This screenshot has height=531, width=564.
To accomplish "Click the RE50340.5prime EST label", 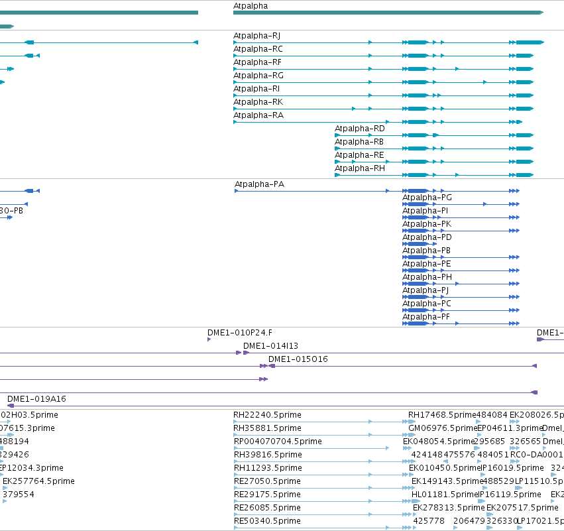I will (267, 521).
